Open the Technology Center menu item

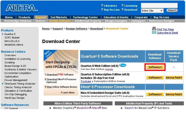click(x=85, y=17)
